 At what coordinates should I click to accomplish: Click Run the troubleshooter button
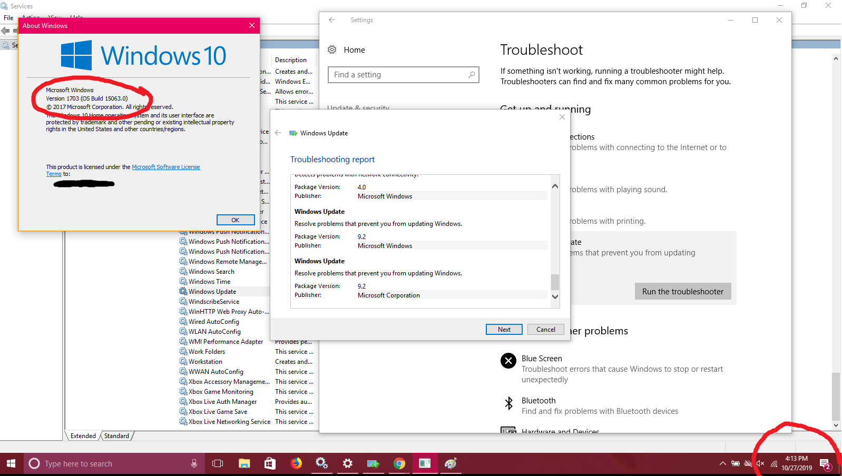(683, 291)
